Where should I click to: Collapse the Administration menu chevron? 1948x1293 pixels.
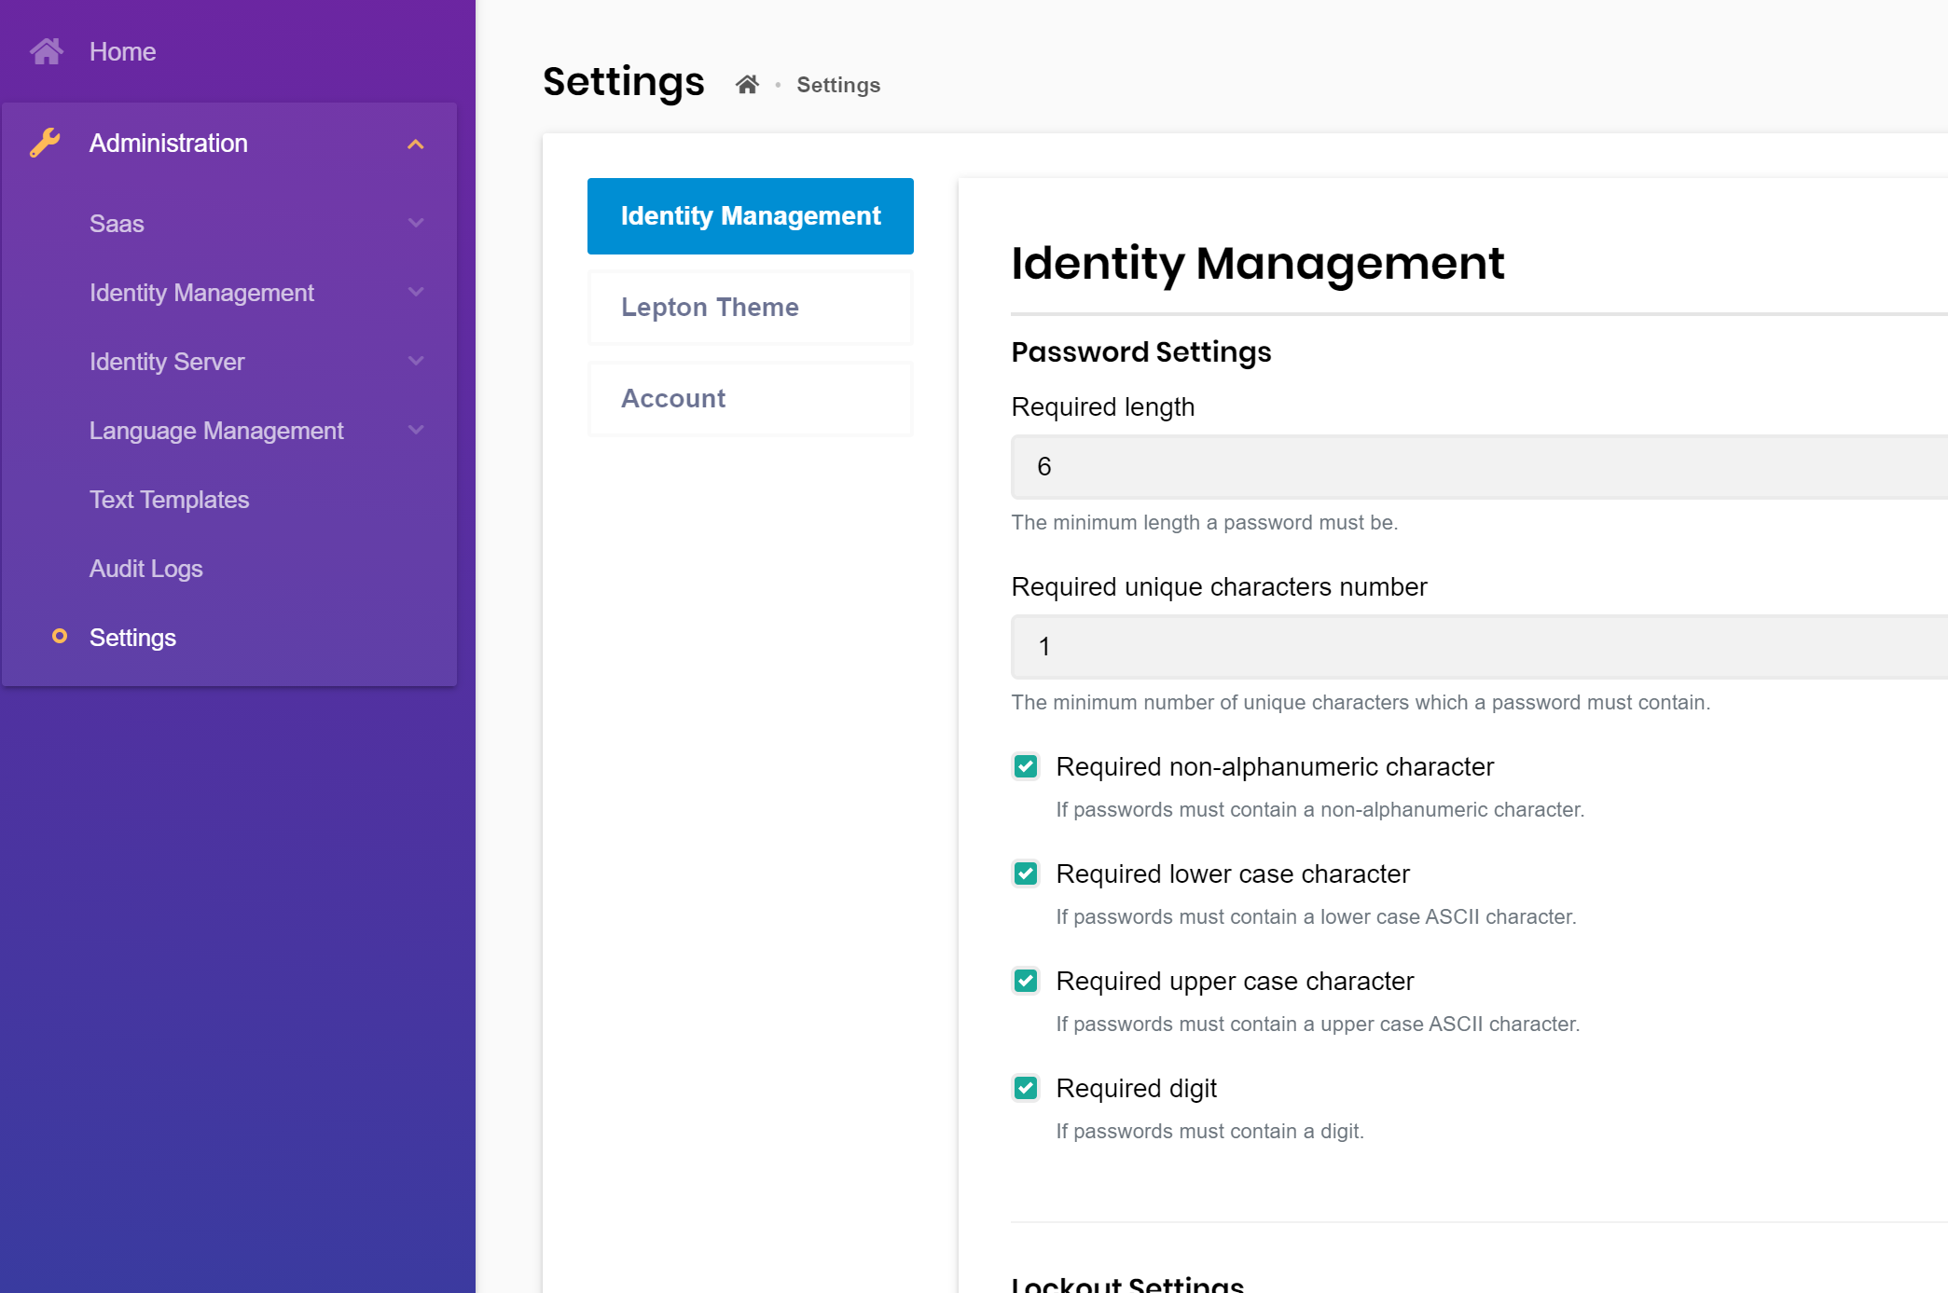coord(416,144)
